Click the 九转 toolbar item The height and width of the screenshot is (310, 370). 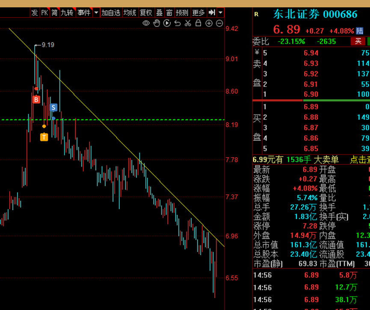point(67,13)
